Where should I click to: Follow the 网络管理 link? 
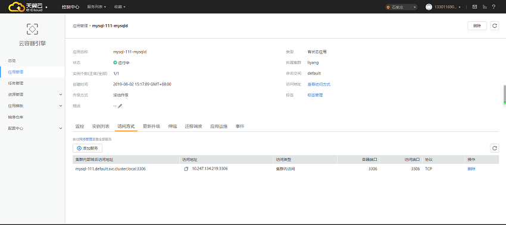coord(86,139)
